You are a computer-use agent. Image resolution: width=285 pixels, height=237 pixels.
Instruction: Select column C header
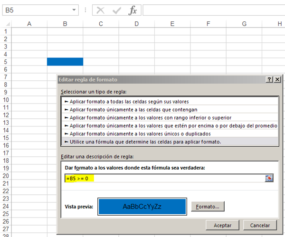click(101, 24)
